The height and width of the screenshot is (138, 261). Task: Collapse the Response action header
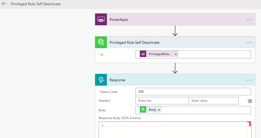tap(175, 80)
